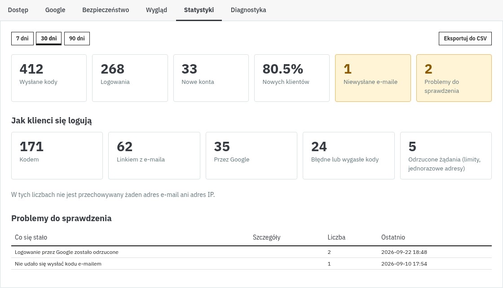Select row Nie udało się wysłać kodu e-mailem
503x288 pixels.
[x=251, y=264]
